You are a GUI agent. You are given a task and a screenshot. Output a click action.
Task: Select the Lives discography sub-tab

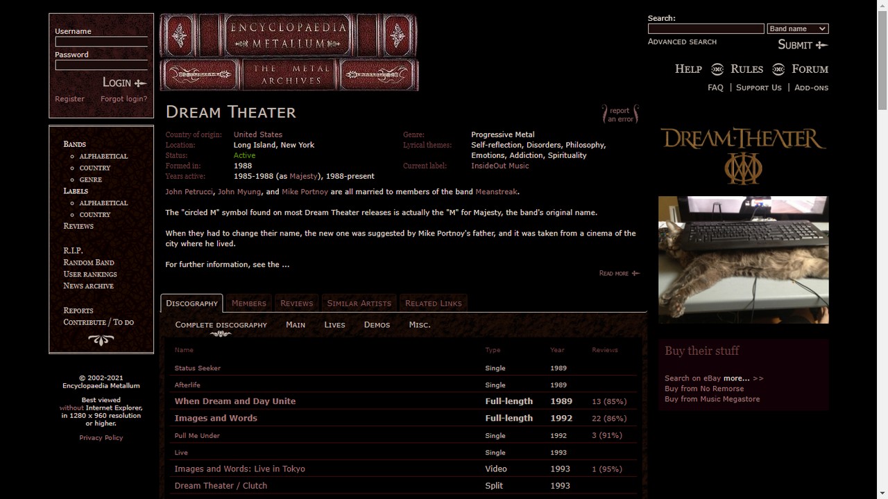point(334,324)
